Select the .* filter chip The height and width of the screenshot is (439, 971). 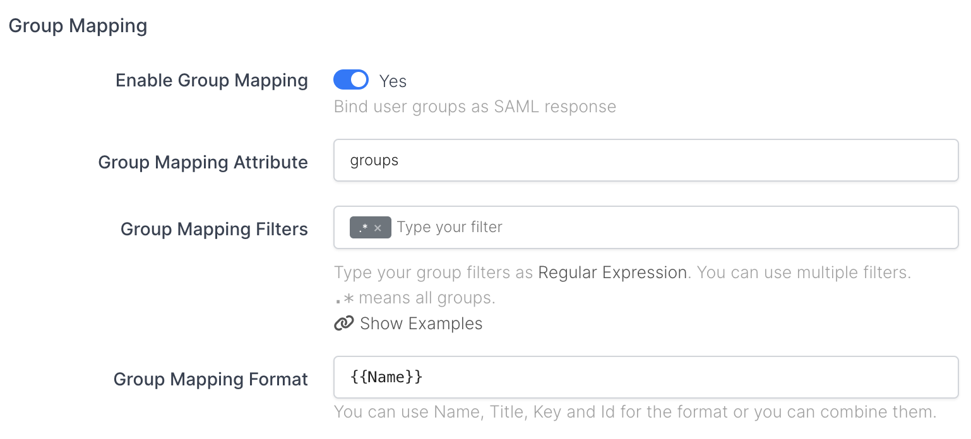tap(363, 228)
